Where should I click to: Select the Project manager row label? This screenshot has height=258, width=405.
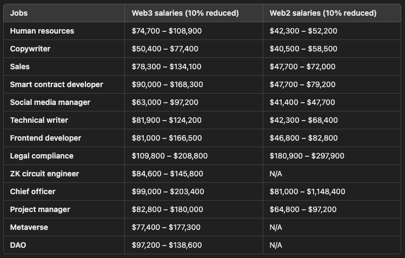tap(40, 209)
